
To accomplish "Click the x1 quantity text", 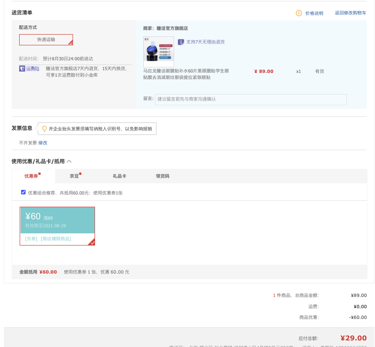I will pos(299,72).
